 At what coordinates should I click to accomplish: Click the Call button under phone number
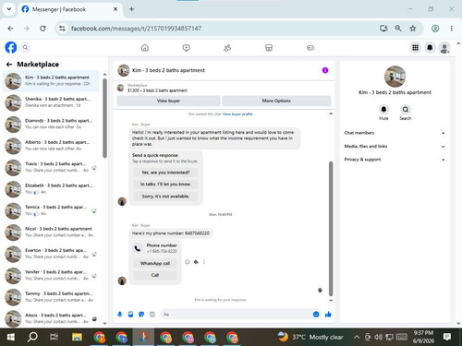point(155,275)
